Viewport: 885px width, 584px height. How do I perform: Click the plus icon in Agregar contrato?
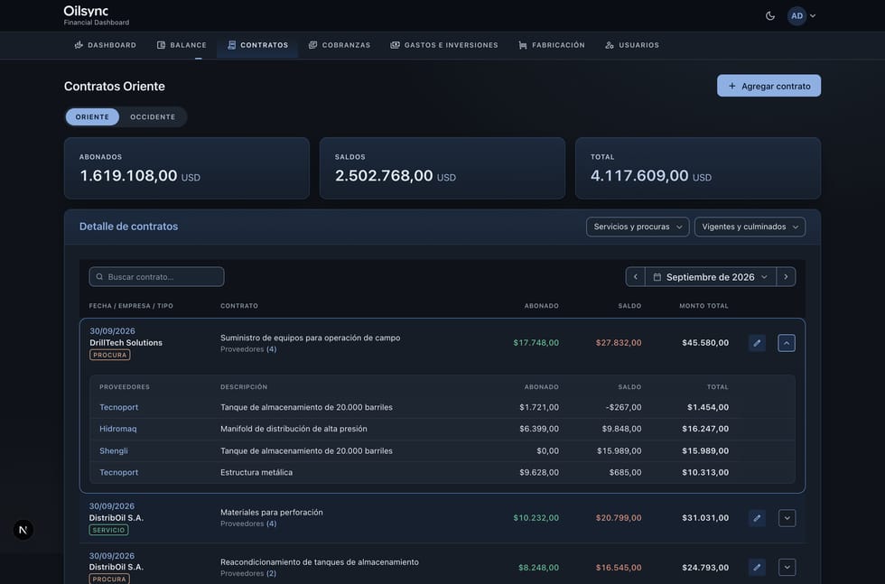click(732, 86)
